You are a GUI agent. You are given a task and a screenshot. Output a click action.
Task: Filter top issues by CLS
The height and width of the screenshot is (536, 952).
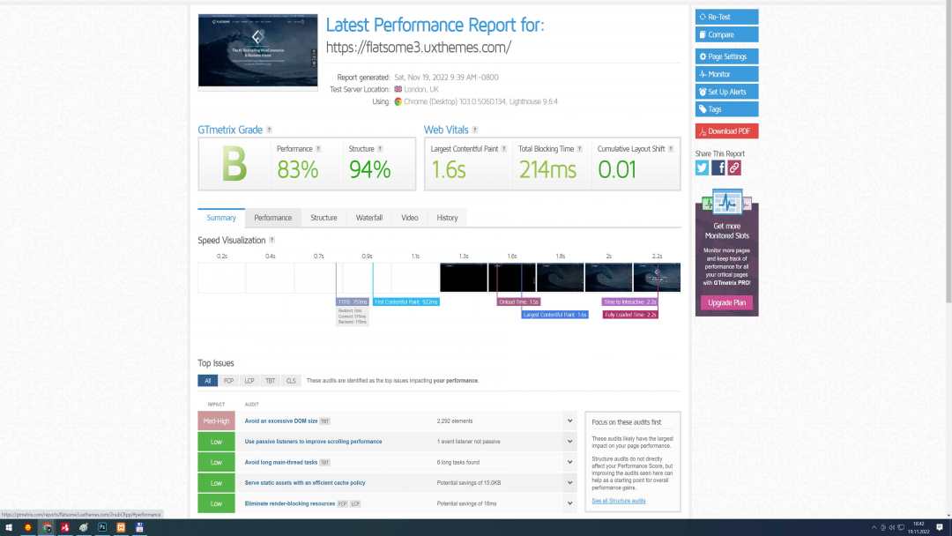click(291, 381)
